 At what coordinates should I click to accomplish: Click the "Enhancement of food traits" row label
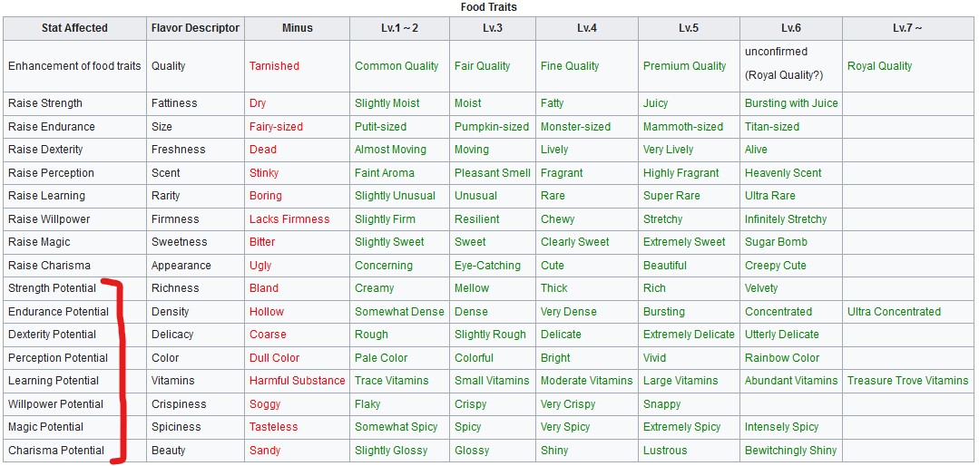tap(74, 66)
